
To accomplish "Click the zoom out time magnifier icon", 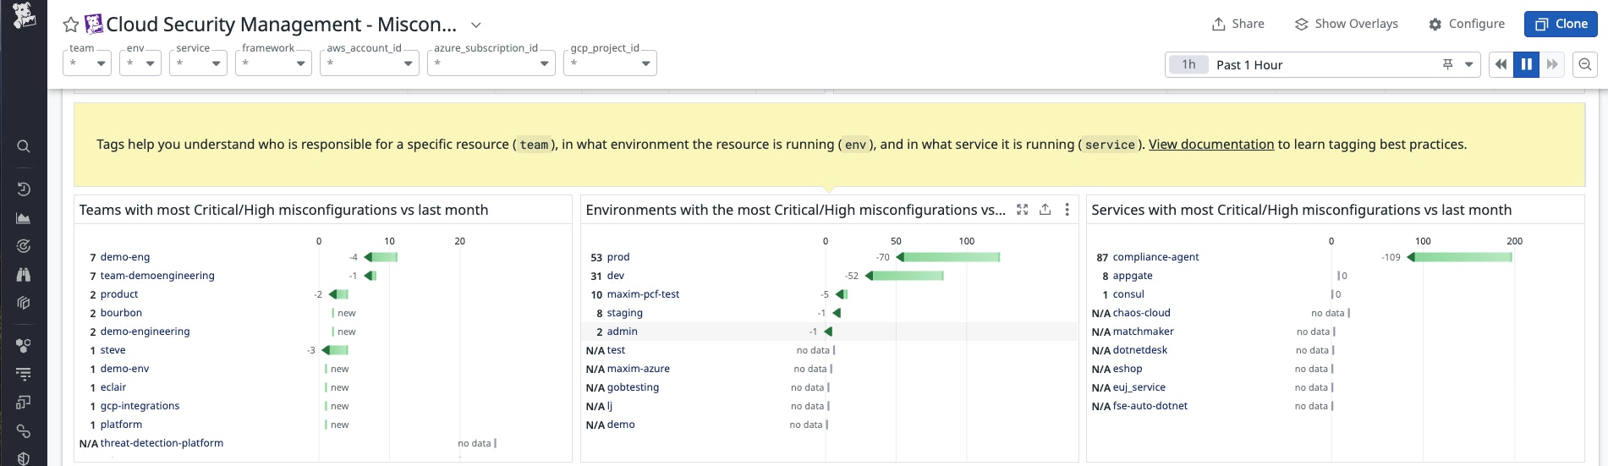I will click(1584, 64).
